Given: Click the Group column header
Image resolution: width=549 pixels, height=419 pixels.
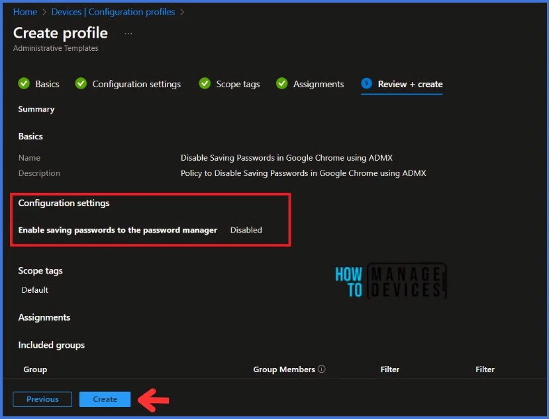Looking at the screenshot, I should click(x=35, y=369).
